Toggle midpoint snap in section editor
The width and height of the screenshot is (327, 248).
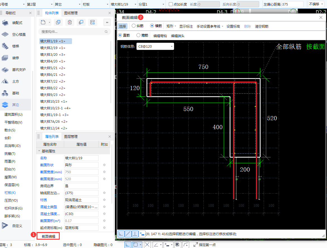(x=128, y=234)
